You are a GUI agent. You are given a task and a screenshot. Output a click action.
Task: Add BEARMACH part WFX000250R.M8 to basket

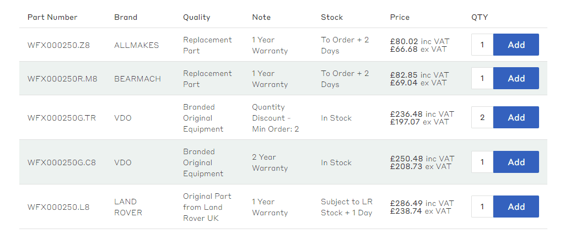516,78
